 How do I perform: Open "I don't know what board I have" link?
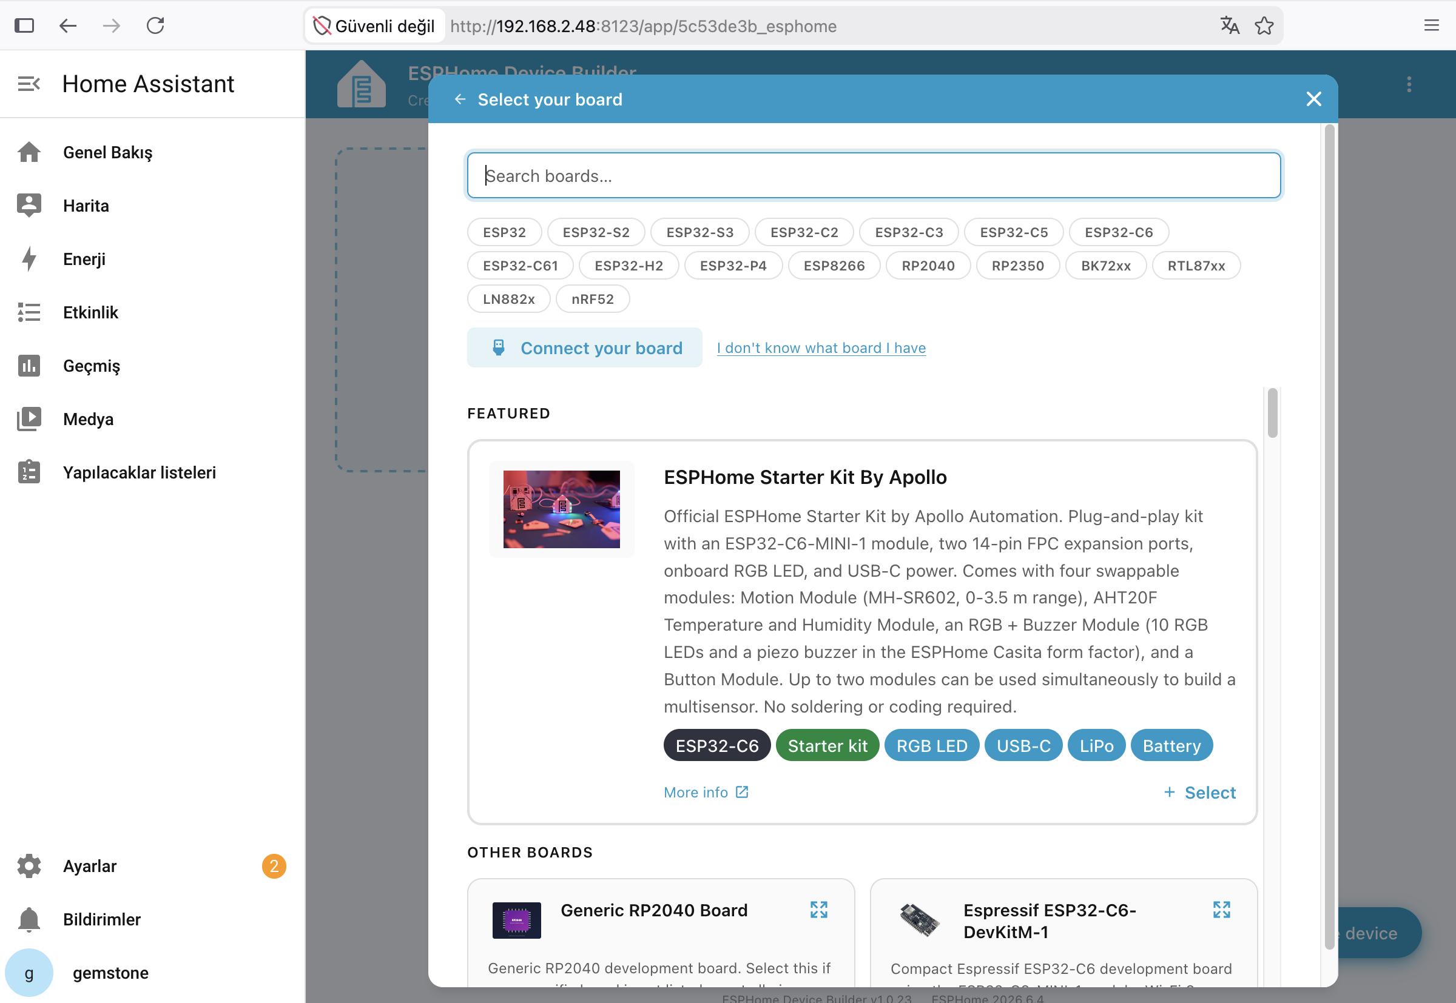pos(821,347)
